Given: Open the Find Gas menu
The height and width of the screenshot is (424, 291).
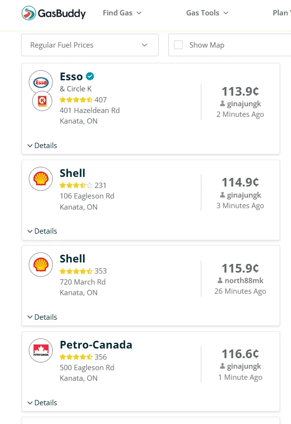Looking at the screenshot, I should pyautogui.click(x=122, y=13).
